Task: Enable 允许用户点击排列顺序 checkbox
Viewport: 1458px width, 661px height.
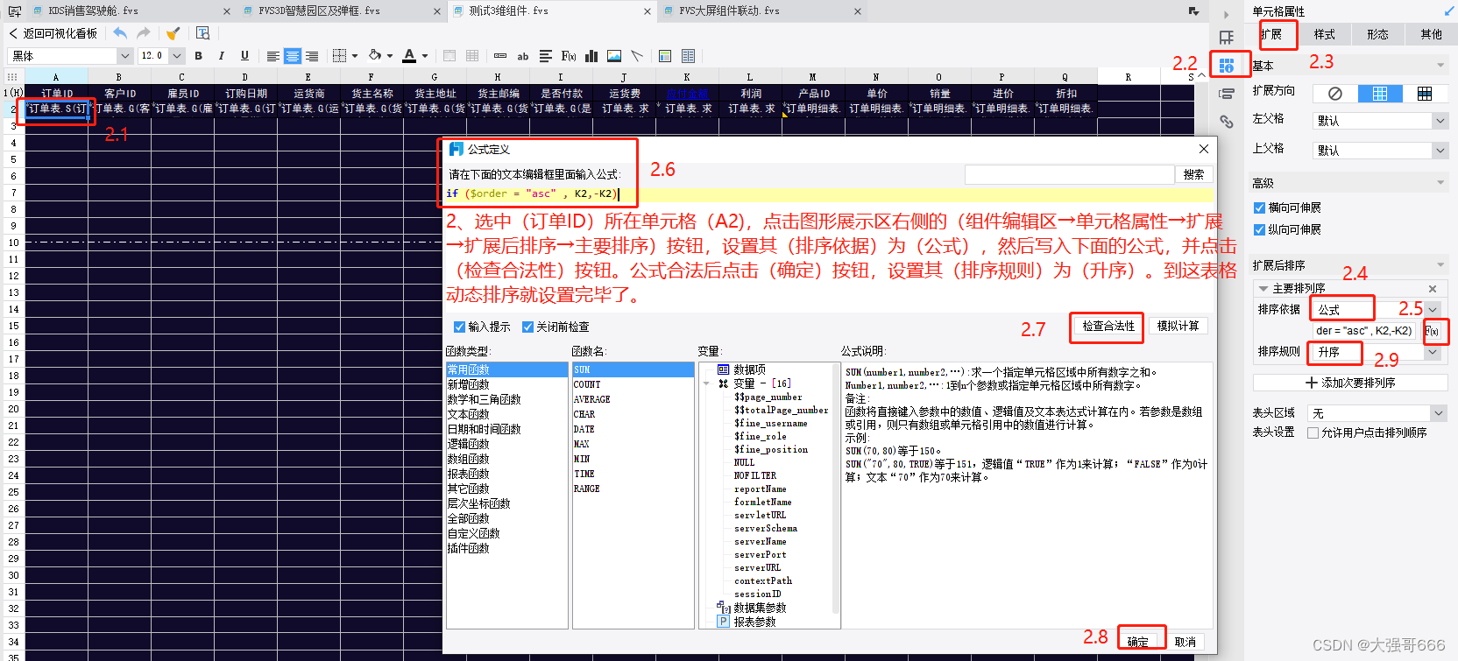Action: (x=1313, y=432)
